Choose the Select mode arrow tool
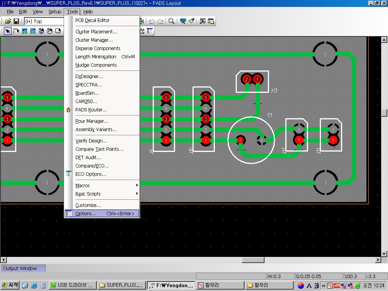This screenshot has width=388, height=291. 8,31
